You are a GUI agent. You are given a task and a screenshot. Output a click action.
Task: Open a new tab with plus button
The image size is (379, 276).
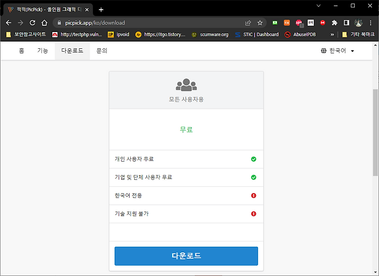(x=101, y=10)
